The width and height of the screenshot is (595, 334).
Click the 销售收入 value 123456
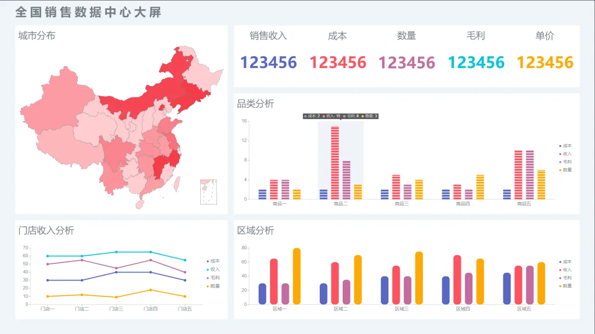(269, 63)
